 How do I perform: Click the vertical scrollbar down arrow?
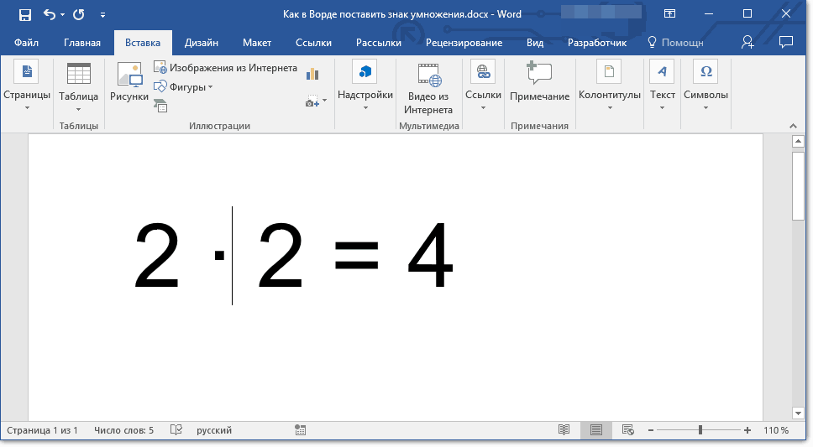[798, 413]
